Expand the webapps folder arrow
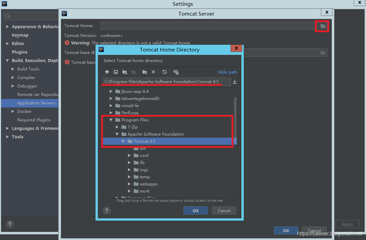Image resolution: width=366 pixels, height=240 pixels. [129, 184]
